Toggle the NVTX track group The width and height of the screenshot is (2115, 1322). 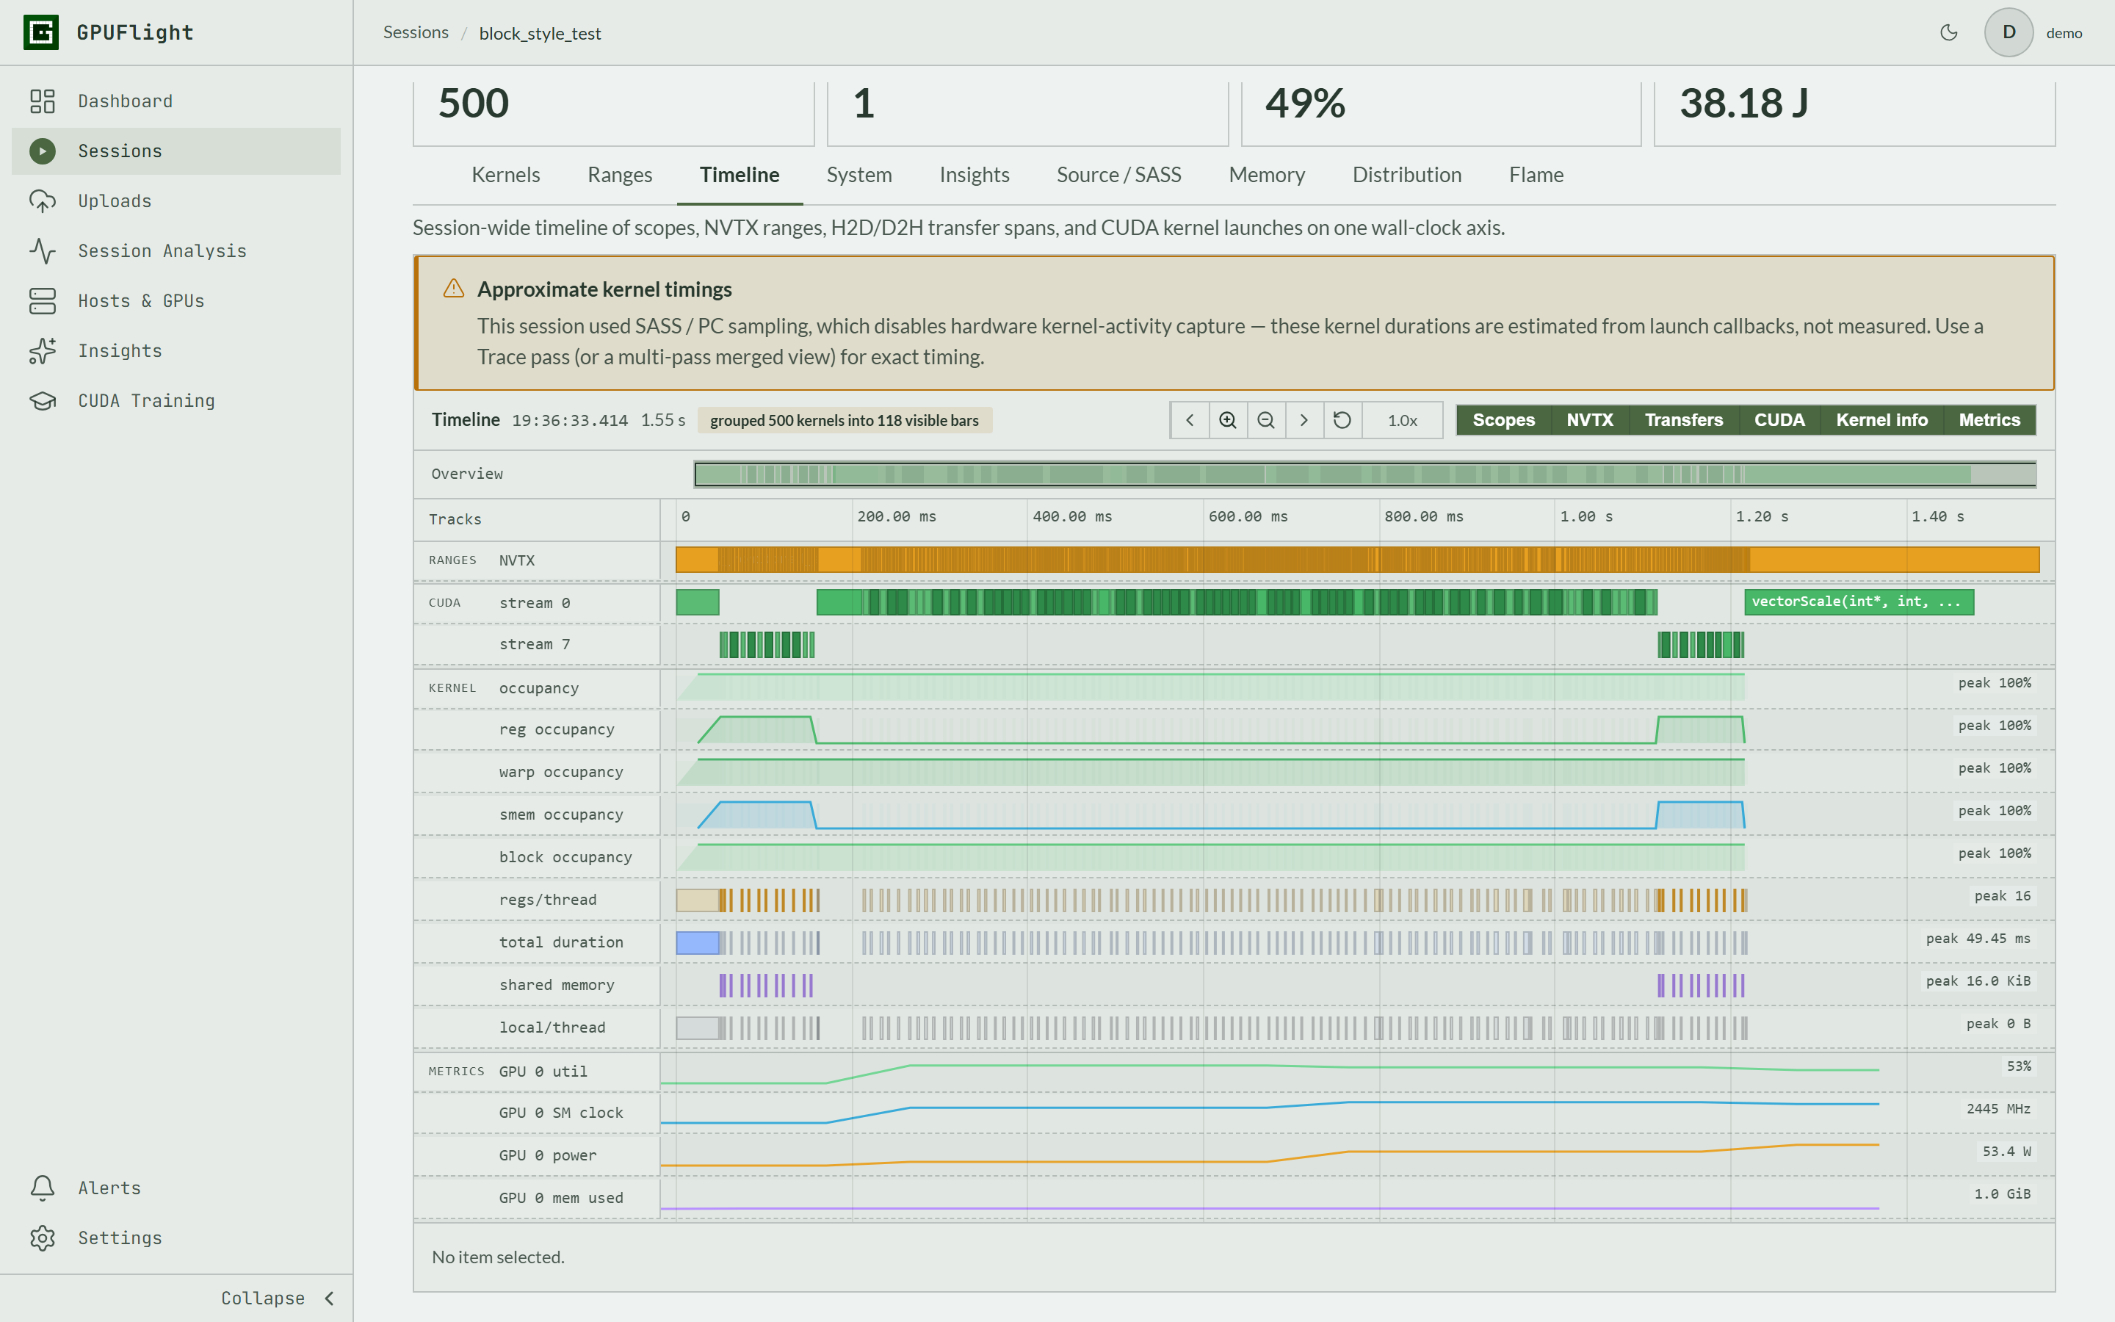coord(1590,421)
